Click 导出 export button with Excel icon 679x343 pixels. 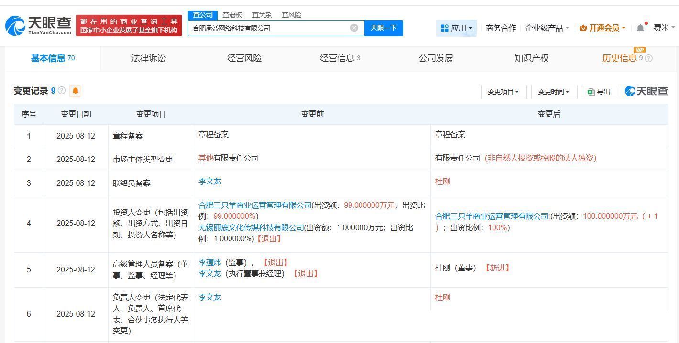point(599,92)
